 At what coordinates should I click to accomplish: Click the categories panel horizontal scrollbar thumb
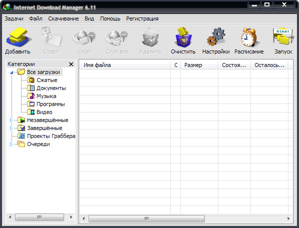[40, 217]
